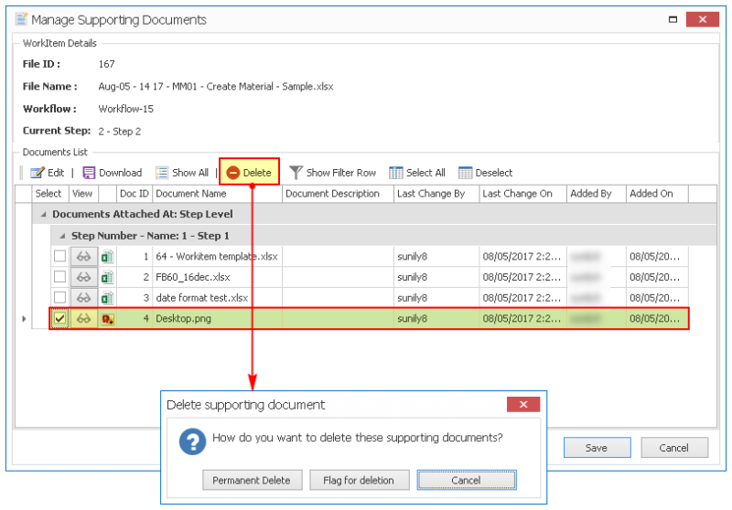Tick the checkbox for date format test.xlsx
The height and width of the screenshot is (510, 732).
(x=59, y=297)
